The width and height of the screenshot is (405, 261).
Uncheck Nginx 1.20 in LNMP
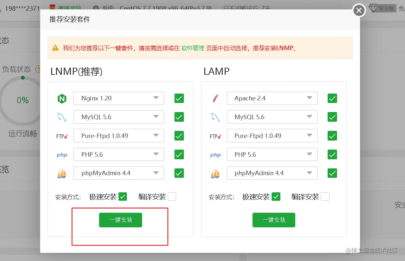179,98
